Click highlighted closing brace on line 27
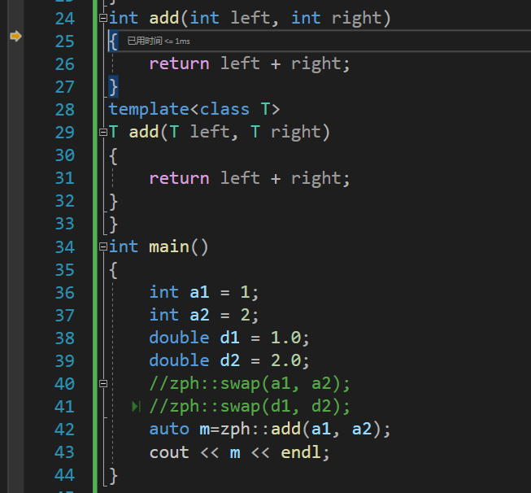531x493 pixels. click(113, 87)
